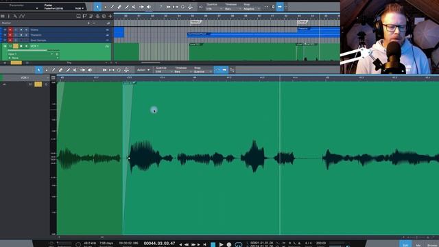Viewport: 439px width, 247px height.
Task: Toggle Solo on the VOX 1 track
Action: coord(16,46)
